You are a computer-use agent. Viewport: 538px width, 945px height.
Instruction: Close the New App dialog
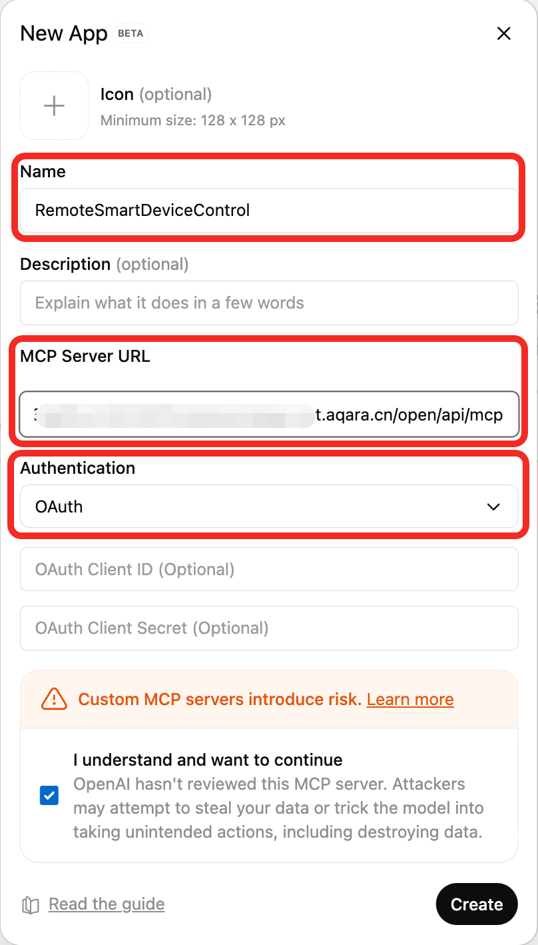pyautogui.click(x=504, y=33)
